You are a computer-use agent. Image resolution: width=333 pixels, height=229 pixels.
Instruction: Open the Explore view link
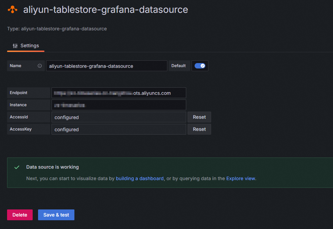241,178
